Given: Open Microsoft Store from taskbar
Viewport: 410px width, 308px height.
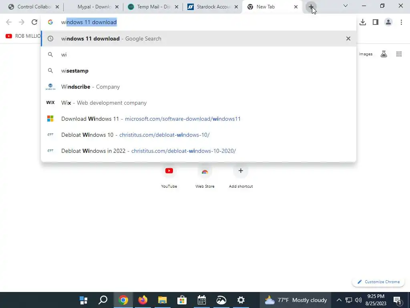Looking at the screenshot, I should [x=182, y=300].
